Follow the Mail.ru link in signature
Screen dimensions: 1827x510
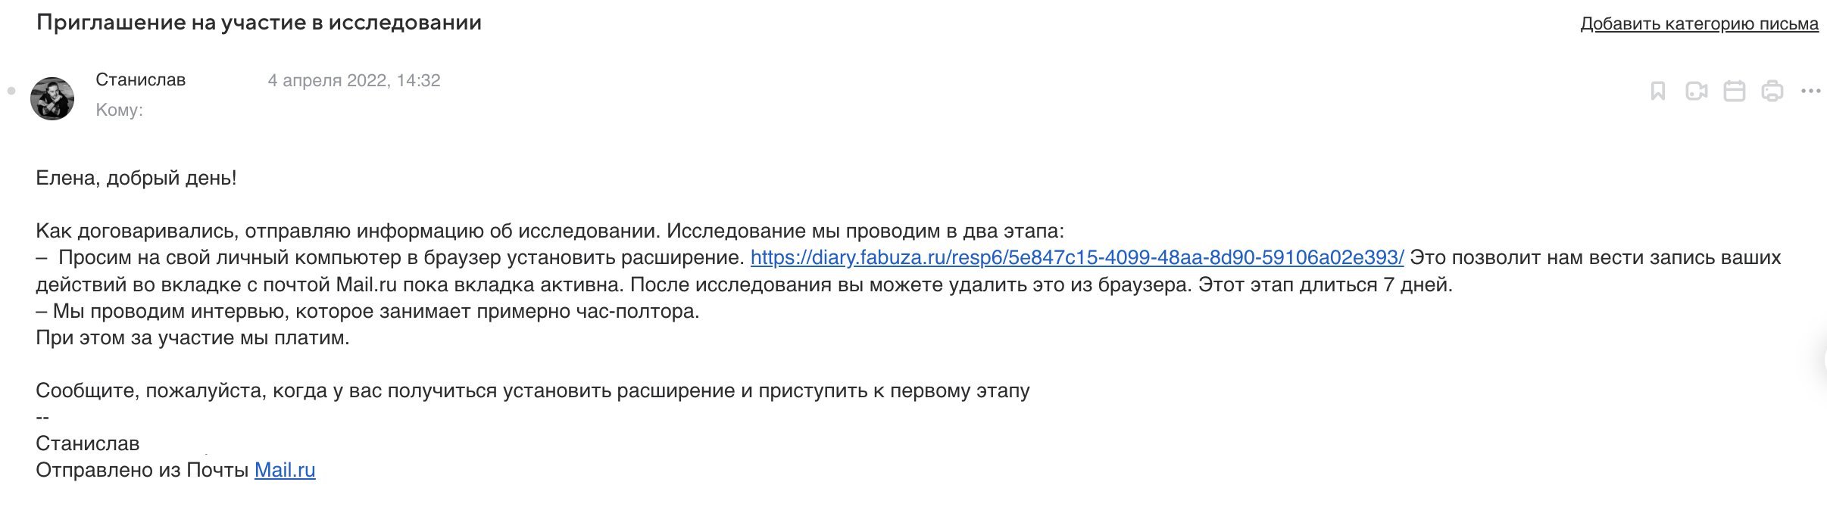pyautogui.click(x=285, y=471)
